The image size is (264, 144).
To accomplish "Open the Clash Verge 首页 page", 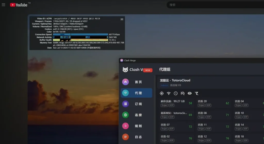I will 136,82.
